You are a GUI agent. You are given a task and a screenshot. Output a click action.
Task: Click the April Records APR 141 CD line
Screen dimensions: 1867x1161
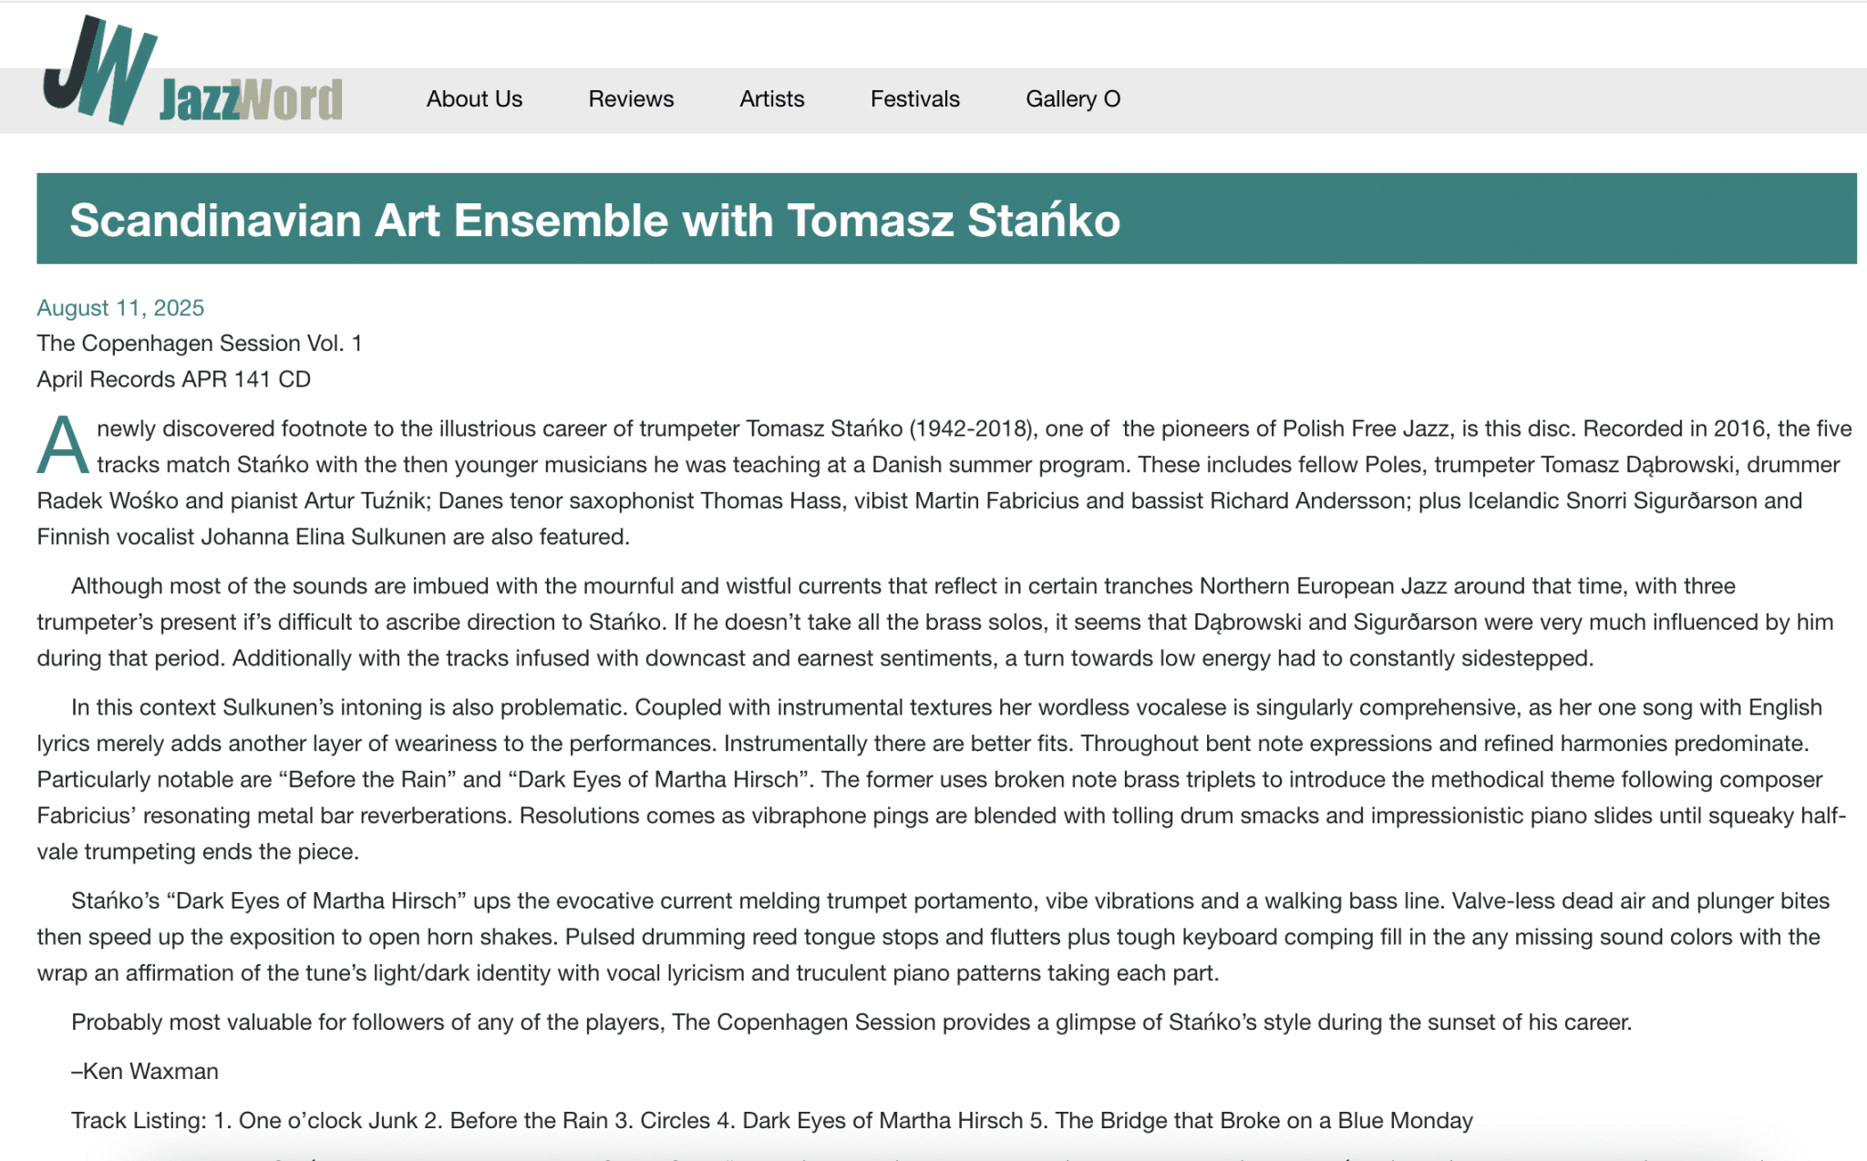click(174, 379)
